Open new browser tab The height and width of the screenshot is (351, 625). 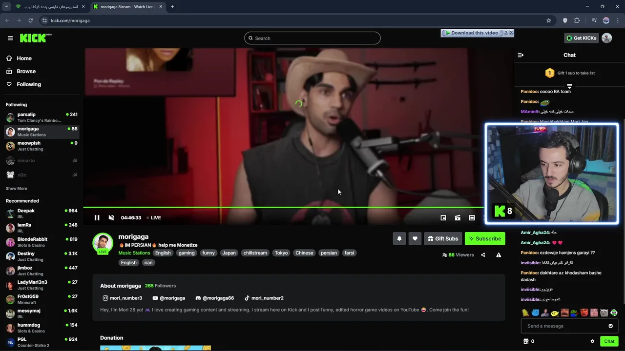coord(172,7)
